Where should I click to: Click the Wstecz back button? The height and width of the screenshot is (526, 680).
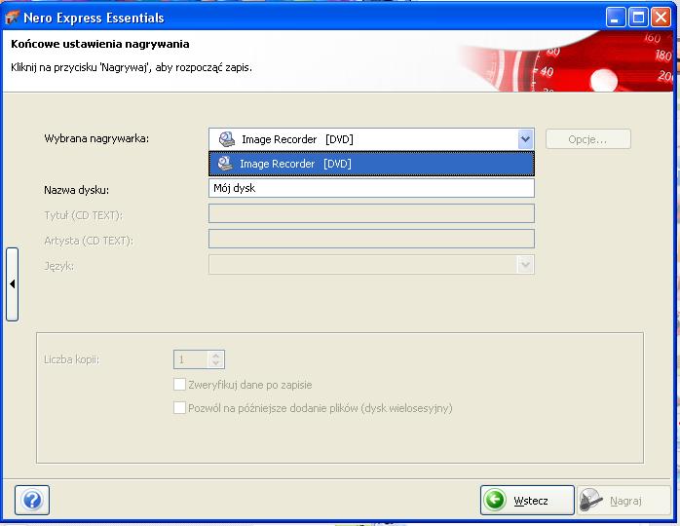coord(527,500)
